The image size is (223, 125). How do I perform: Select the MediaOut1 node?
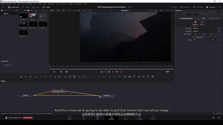click(x=107, y=95)
